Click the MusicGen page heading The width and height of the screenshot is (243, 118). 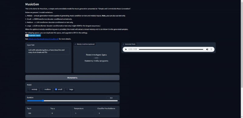click(32, 4)
